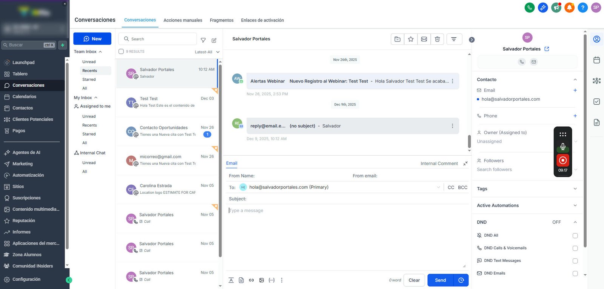Enable the DND Emails checkbox

(x=575, y=274)
